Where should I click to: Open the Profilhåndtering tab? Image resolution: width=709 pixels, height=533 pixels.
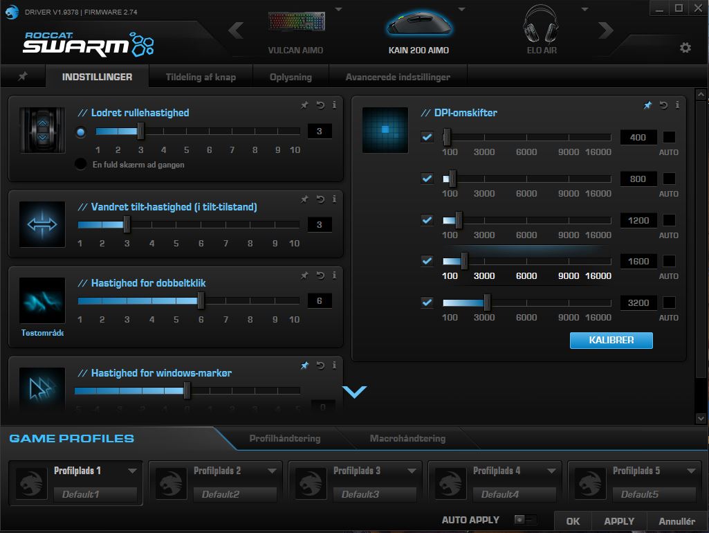tap(285, 438)
